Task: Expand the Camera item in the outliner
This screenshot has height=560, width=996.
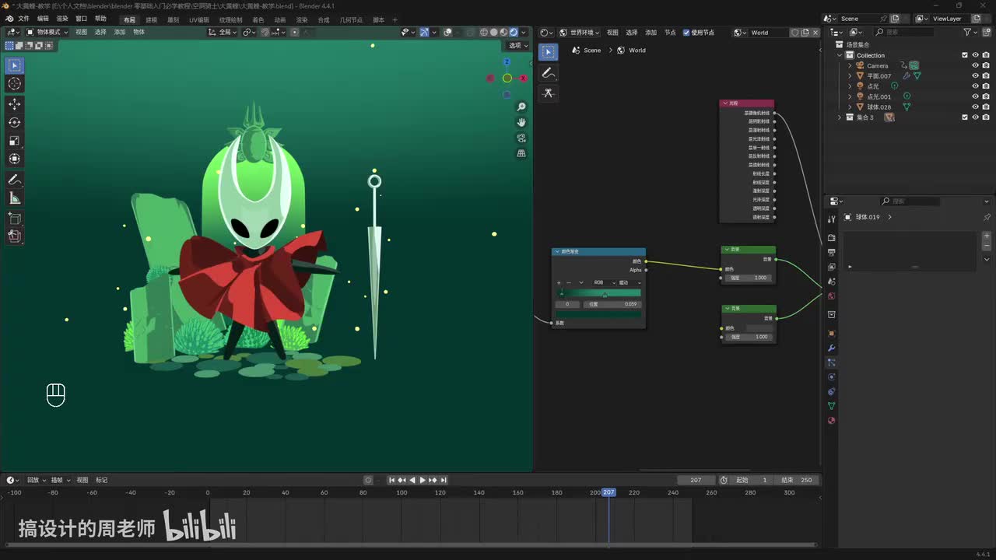Action: click(850, 66)
